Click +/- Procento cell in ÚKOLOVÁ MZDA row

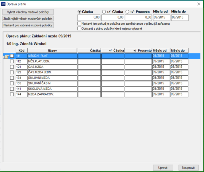138,89
